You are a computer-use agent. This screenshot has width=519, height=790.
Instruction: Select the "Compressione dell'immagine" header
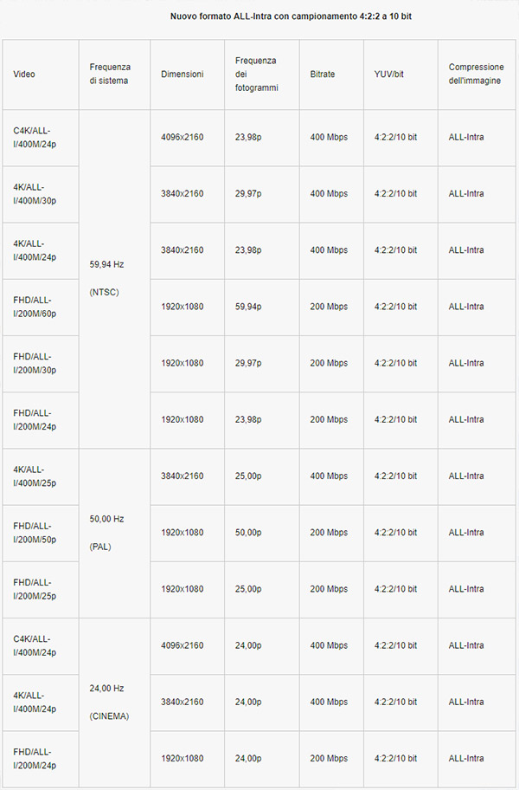(477, 74)
